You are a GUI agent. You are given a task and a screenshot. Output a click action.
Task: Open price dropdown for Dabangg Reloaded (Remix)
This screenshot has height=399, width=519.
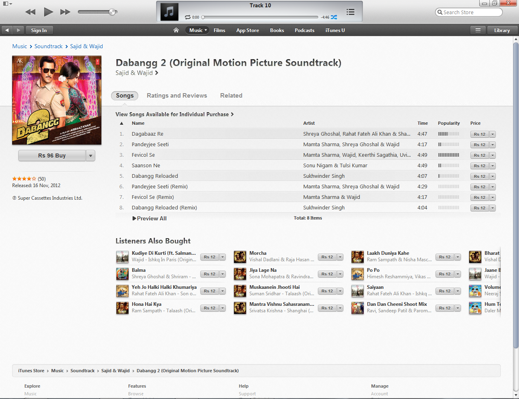(x=493, y=208)
